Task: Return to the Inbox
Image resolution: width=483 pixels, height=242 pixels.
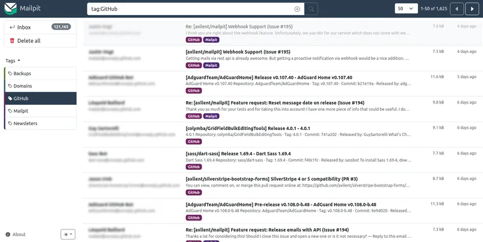Action: 40,27
